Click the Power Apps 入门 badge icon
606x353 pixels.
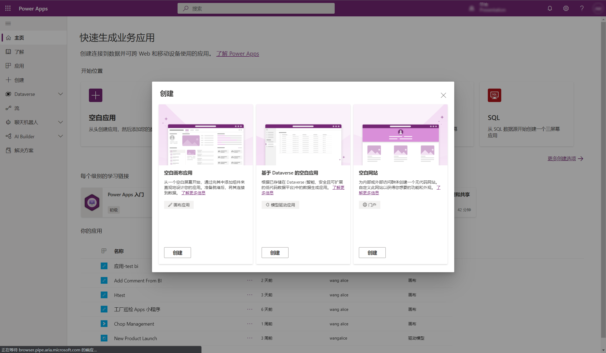click(92, 202)
